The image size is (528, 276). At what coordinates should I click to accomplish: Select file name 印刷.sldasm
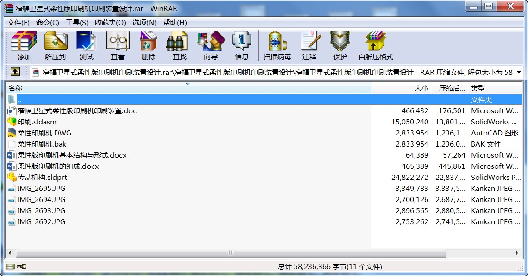(x=37, y=122)
